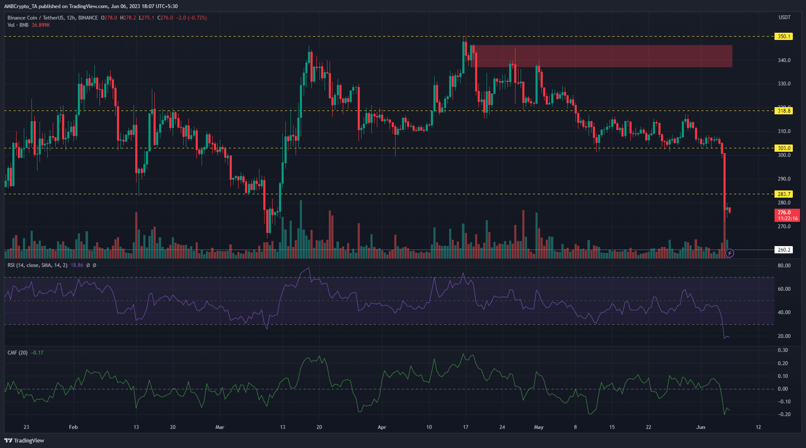This screenshot has width=806, height=448.
Task: Click the CMF value -0.17
Action: click(37, 353)
